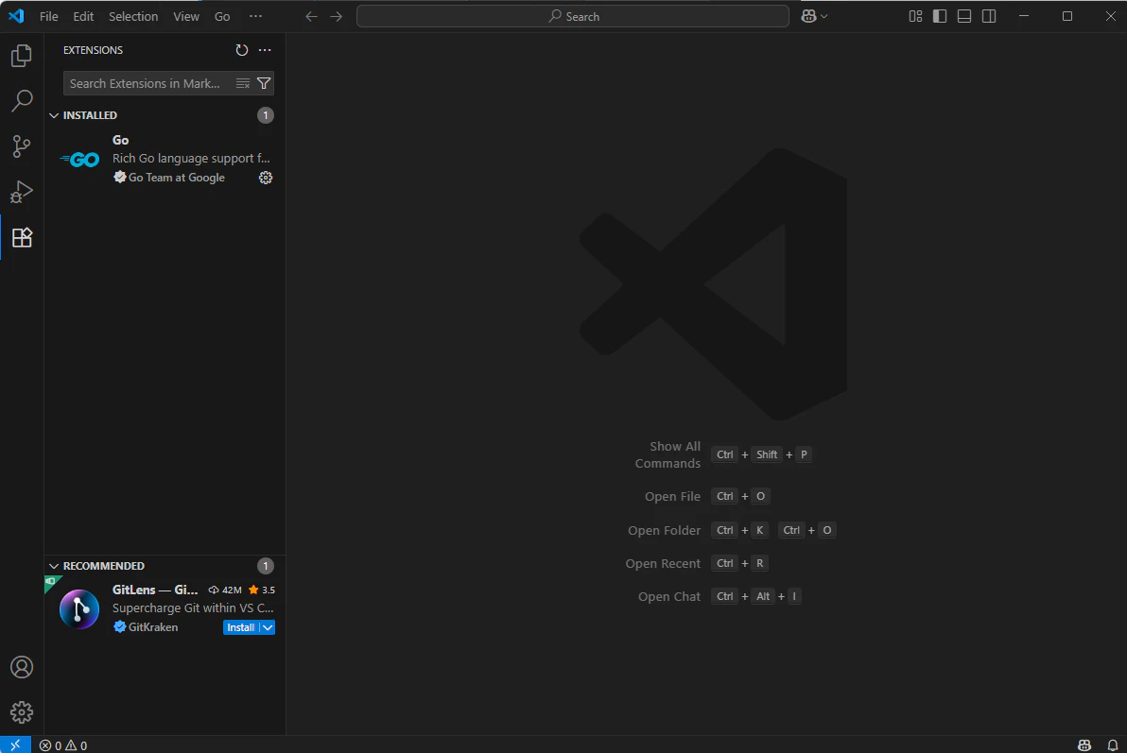
Task: Click the Open Recent shortcut label
Action: (x=663, y=563)
